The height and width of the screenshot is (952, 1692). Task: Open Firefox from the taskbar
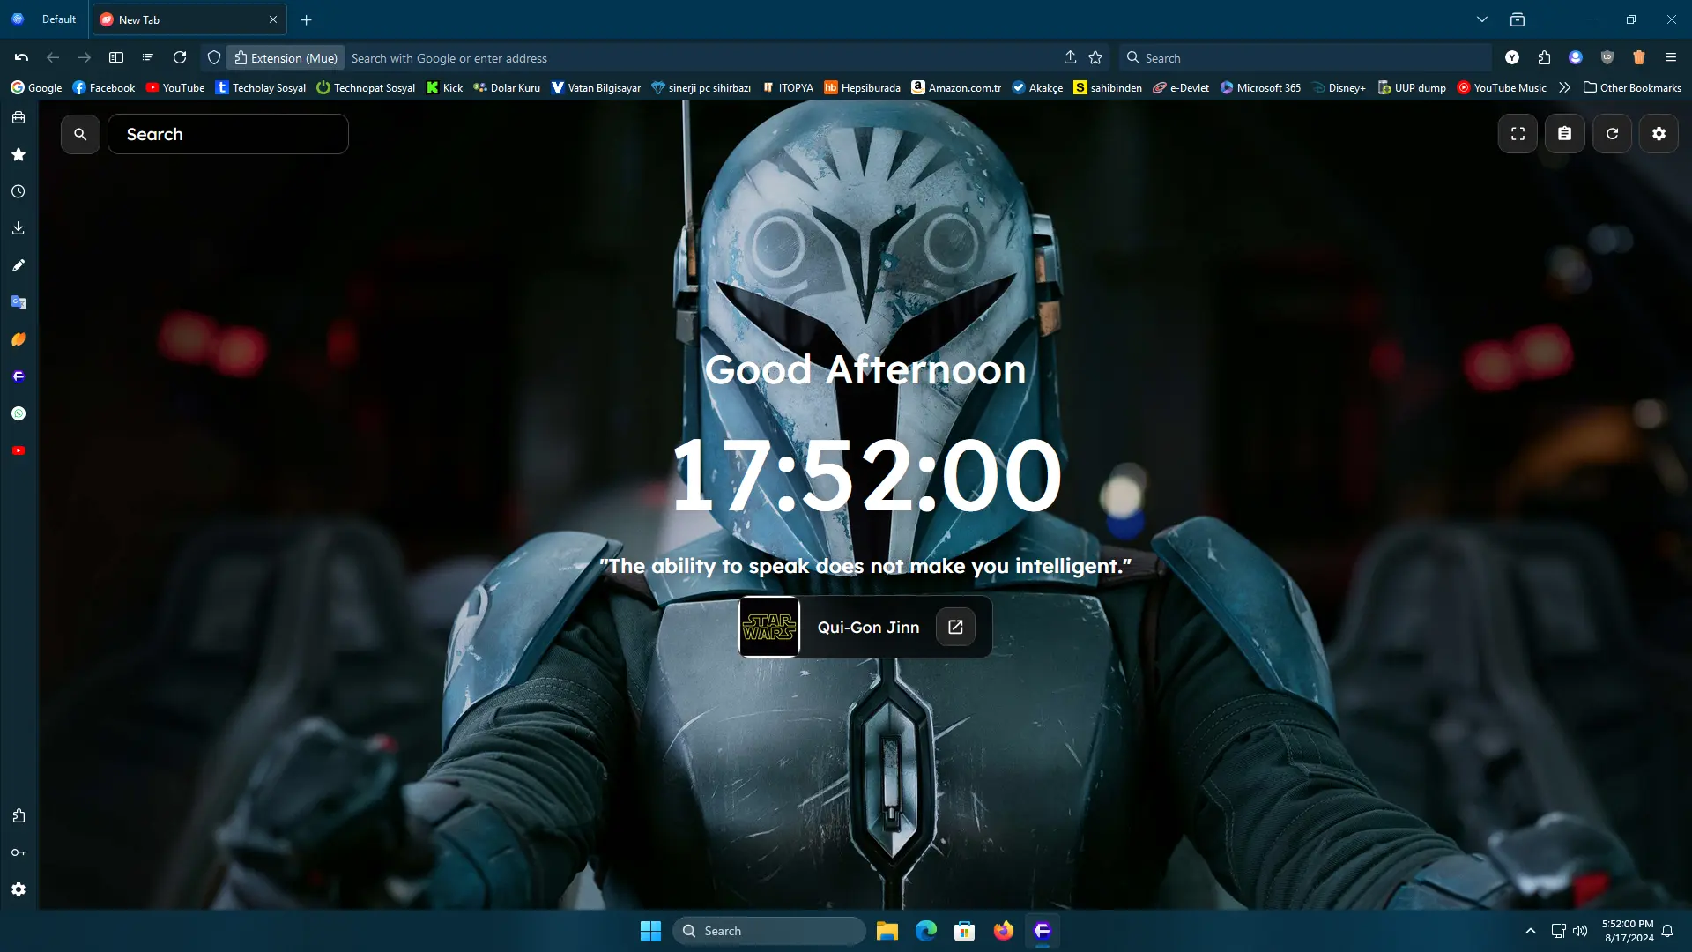coord(1003,931)
